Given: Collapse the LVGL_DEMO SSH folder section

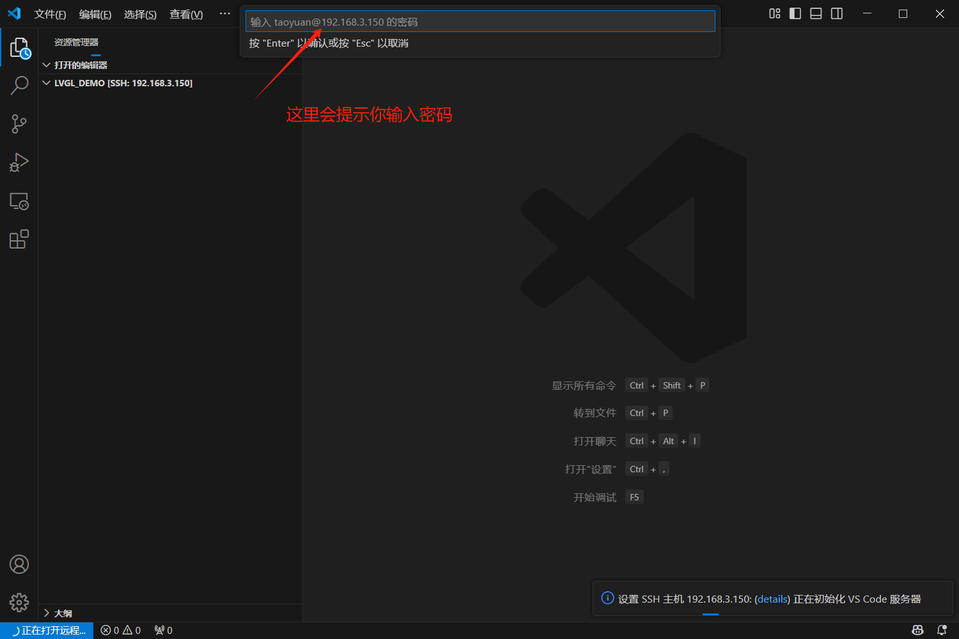Looking at the screenshot, I should 170,83.
